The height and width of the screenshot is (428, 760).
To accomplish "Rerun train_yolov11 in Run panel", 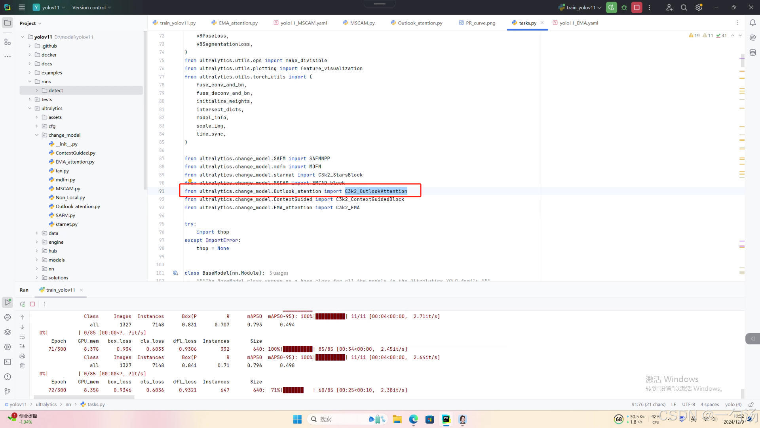I will [x=23, y=304].
